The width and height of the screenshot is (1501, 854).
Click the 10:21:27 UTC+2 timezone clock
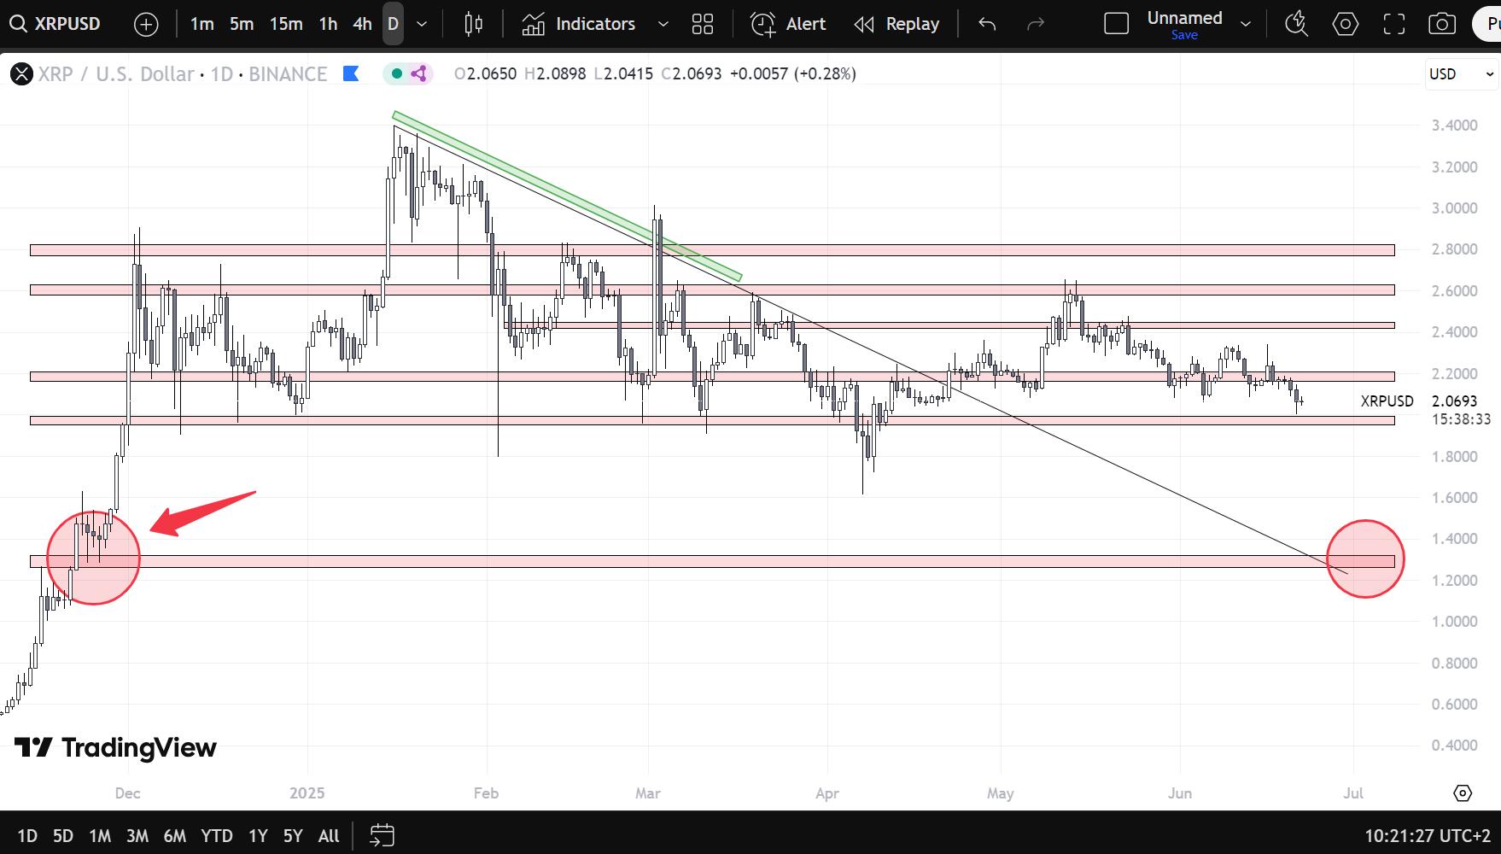[x=1428, y=835]
